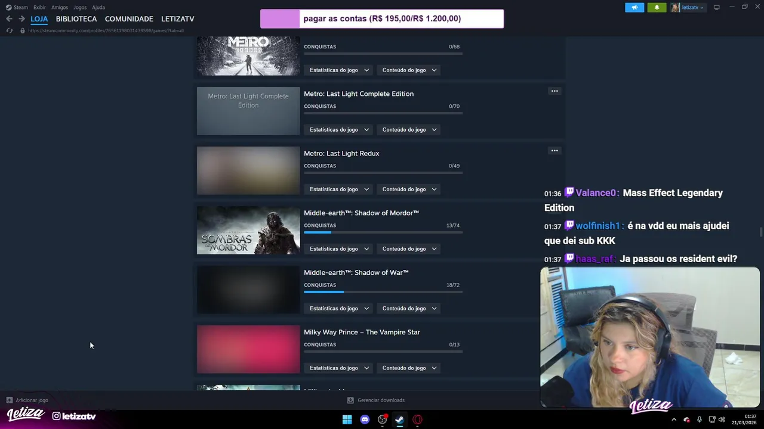Viewport: 764px width, 429px height.
Task: Expand Conteúdo do jogo for Milky Way Prince
Action: (409, 368)
